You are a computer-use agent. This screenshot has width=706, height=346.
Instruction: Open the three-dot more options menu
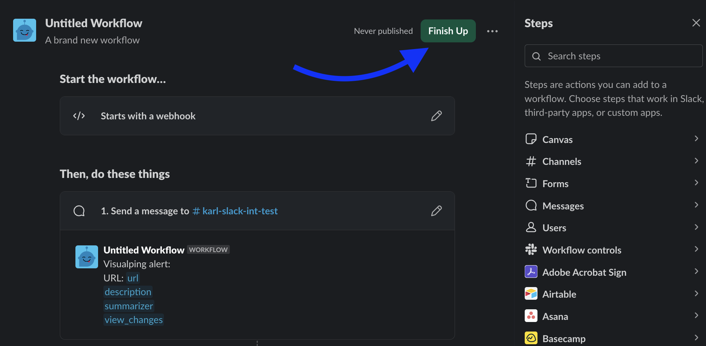492,31
